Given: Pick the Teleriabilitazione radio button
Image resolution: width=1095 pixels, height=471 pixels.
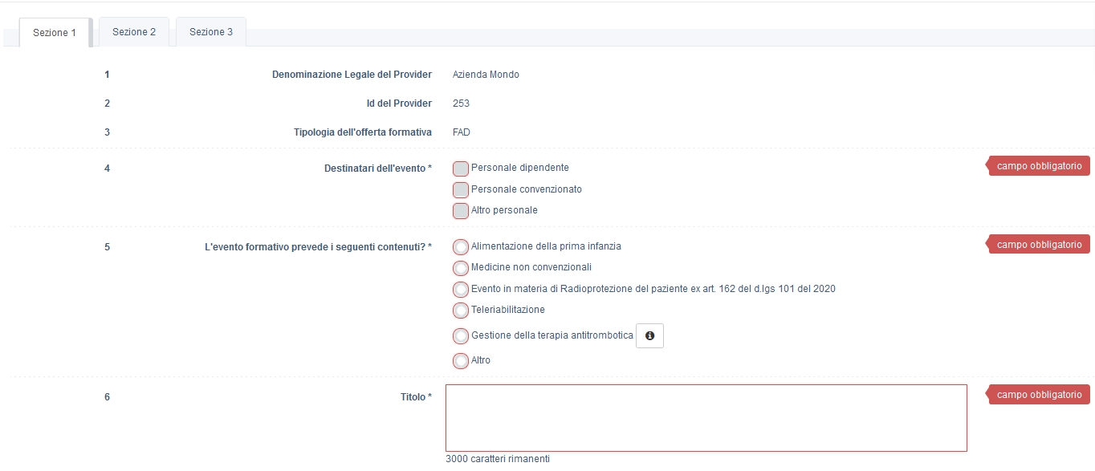Looking at the screenshot, I should (461, 311).
